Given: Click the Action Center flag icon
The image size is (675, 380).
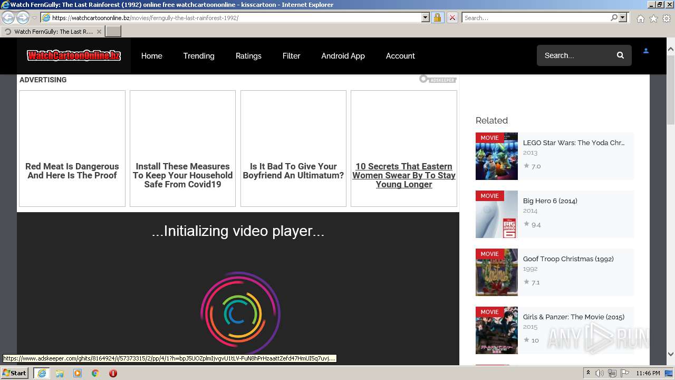Looking at the screenshot, I should (x=625, y=373).
